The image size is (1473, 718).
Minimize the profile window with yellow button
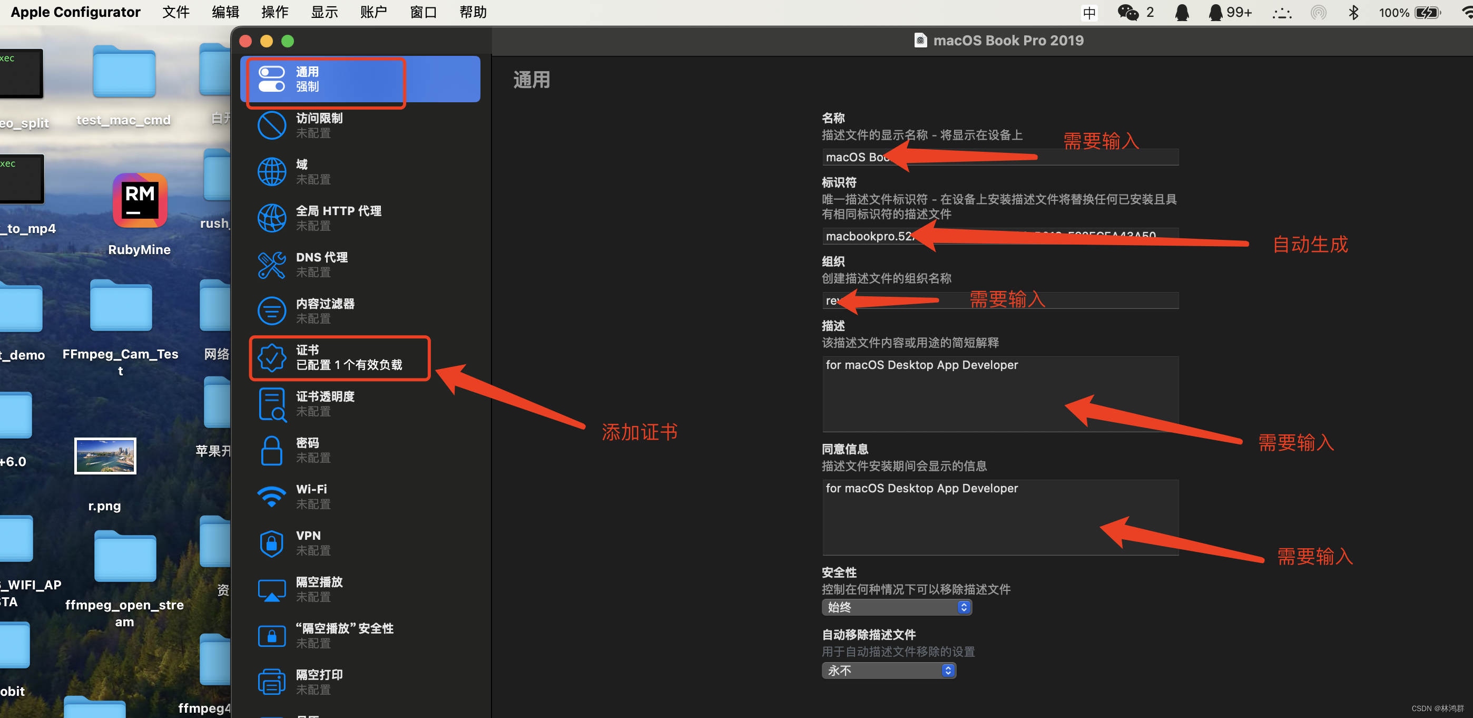[x=267, y=41]
